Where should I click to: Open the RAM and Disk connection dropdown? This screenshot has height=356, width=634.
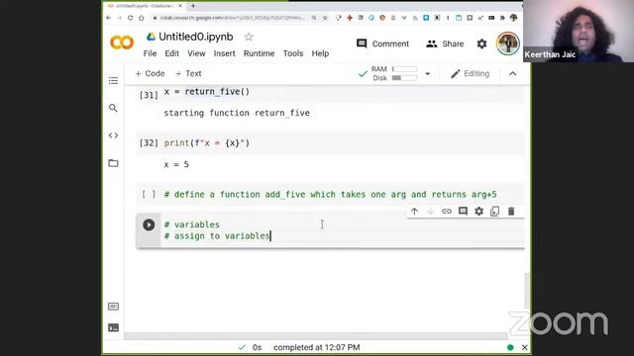(427, 74)
